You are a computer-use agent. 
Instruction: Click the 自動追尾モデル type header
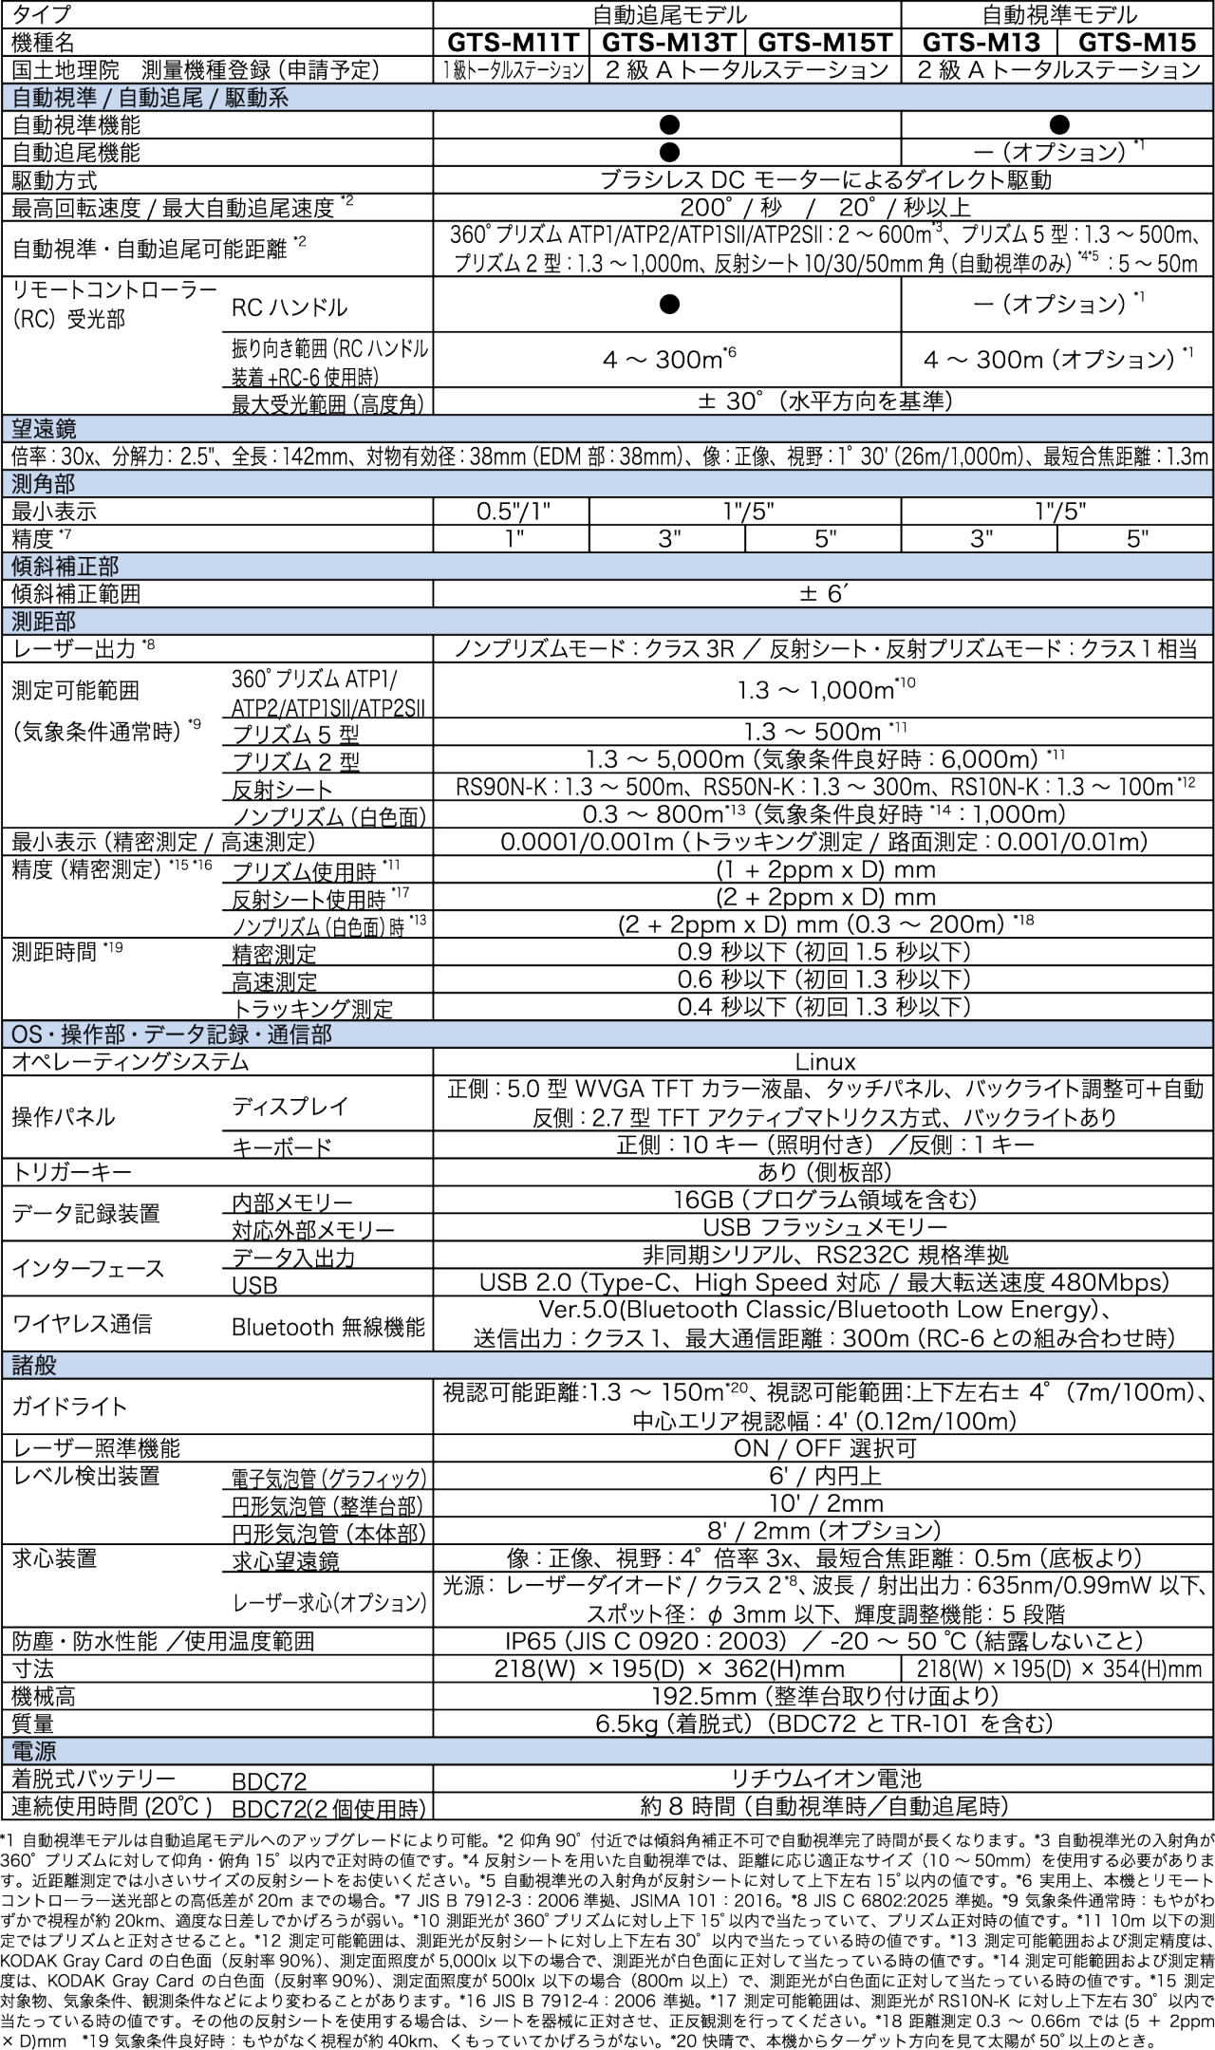point(668,14)
